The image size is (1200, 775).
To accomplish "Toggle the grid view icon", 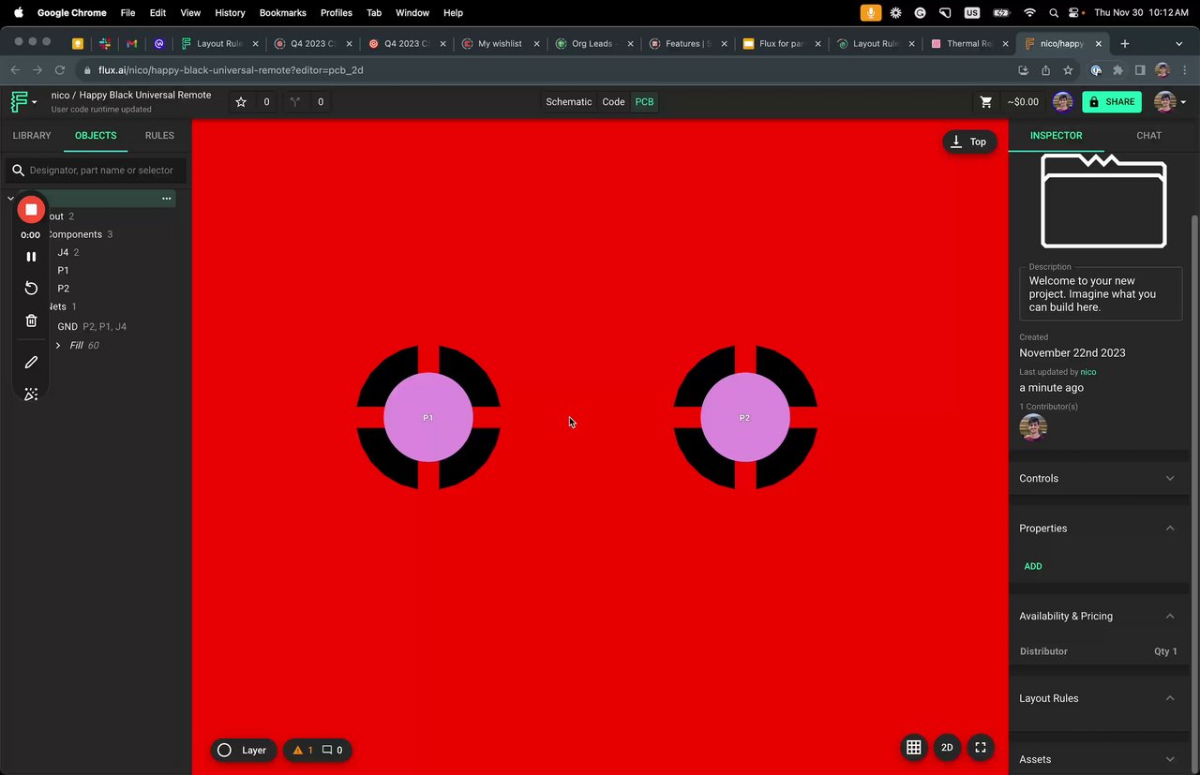I will tap(913, 747).
